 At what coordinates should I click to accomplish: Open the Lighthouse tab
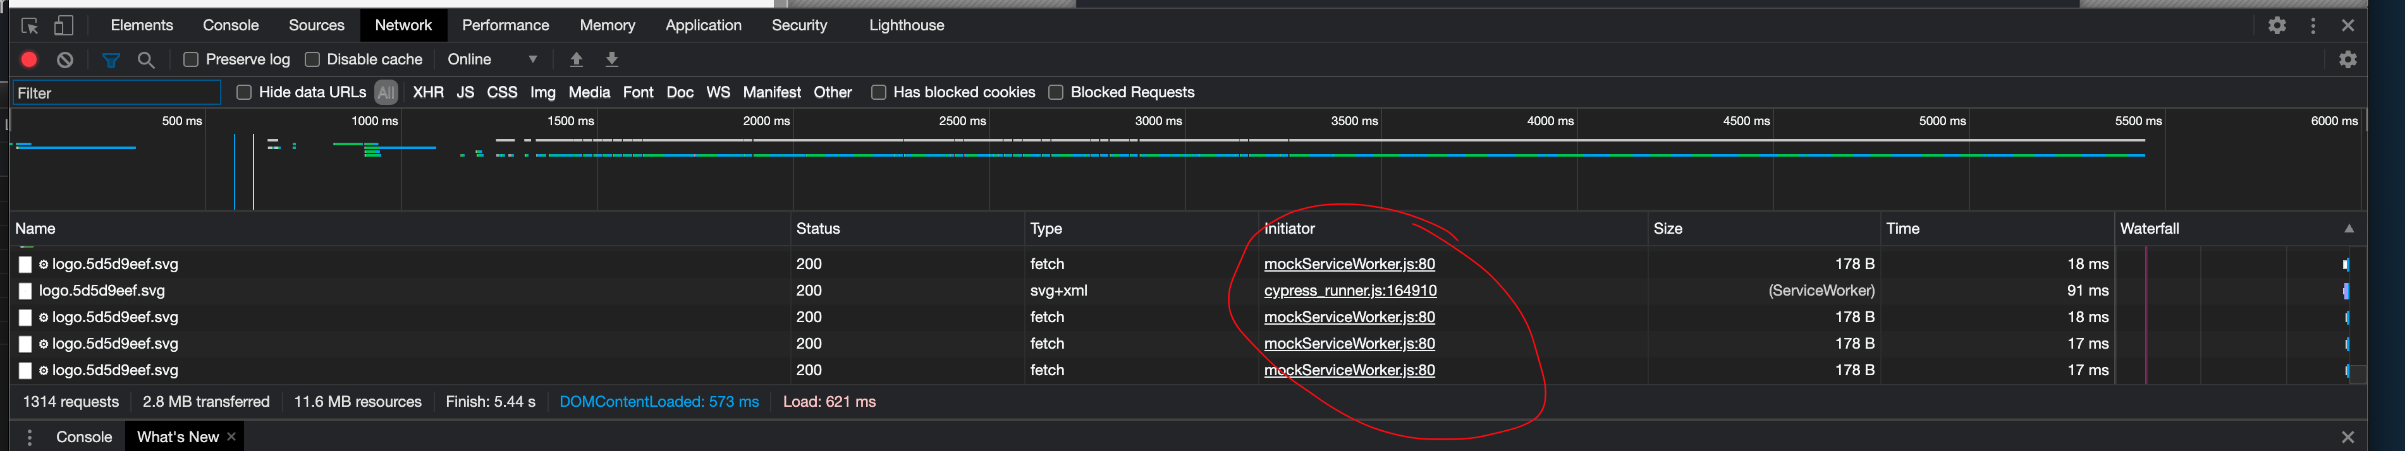click(907, 25)
